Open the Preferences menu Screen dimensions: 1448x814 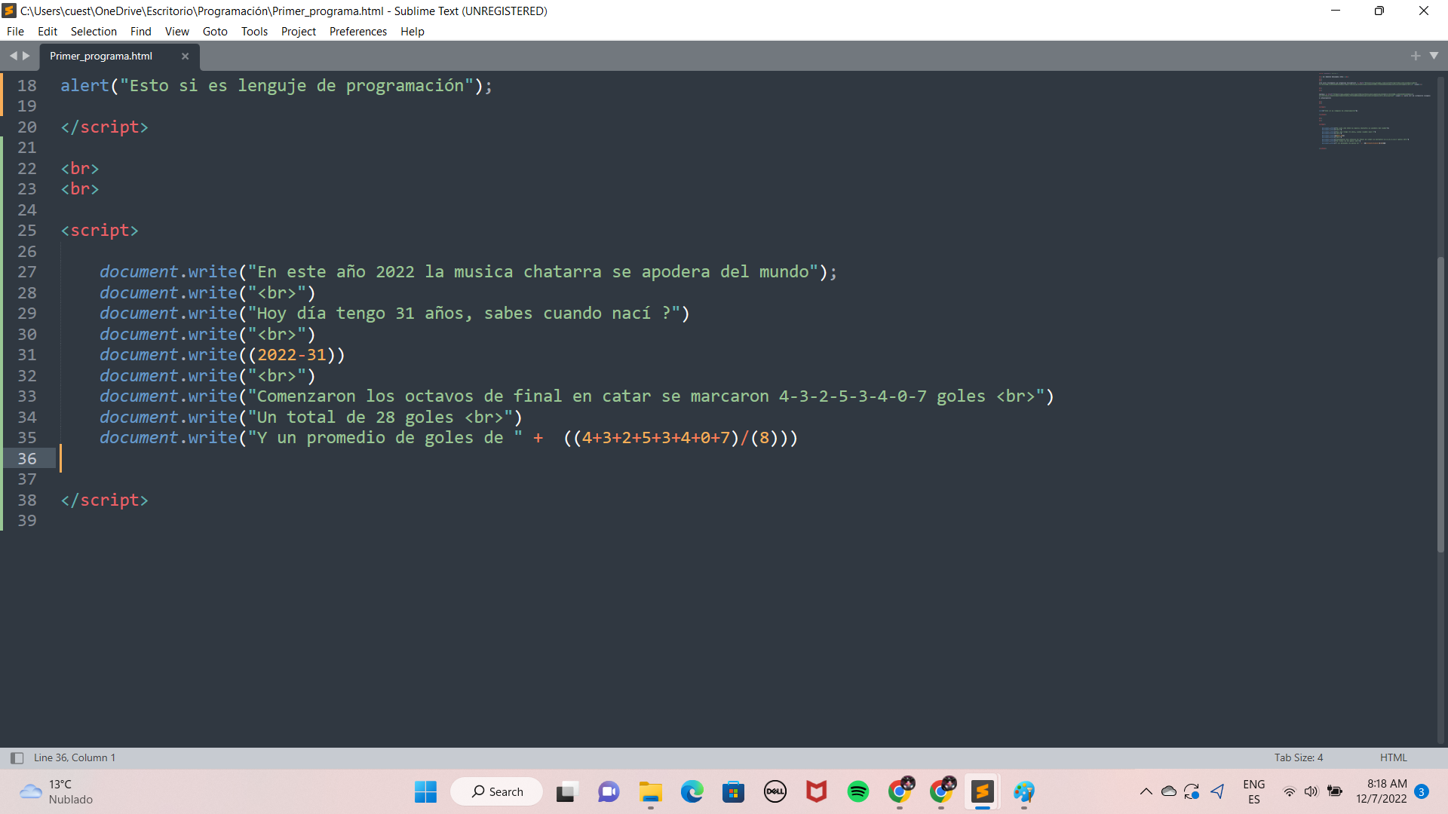pyautogui.click(x=357, y=32)
